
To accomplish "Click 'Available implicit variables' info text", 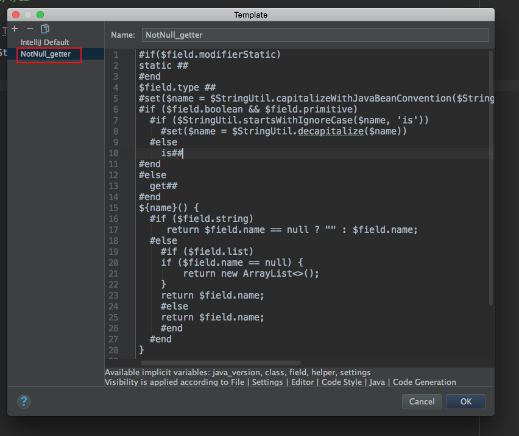I will coord(238,373).
